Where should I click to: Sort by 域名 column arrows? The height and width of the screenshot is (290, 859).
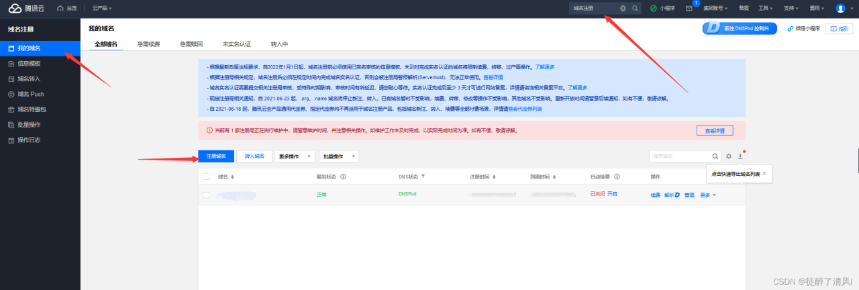coord(232,177)
